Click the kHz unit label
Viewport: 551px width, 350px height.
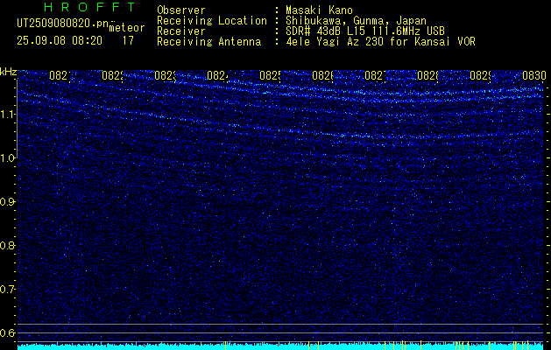pos(8,72)
